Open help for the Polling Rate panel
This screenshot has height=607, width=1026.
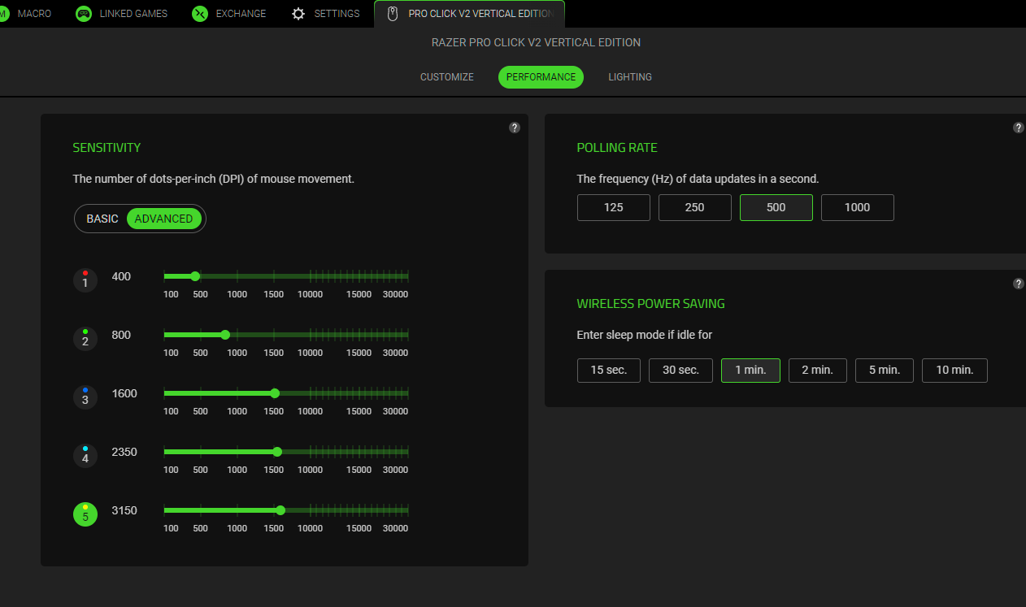(1019, 128)
